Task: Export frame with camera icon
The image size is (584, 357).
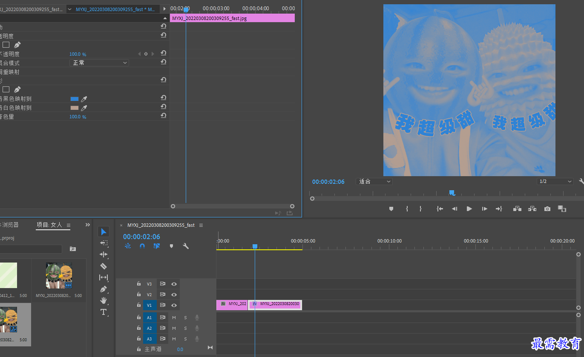Action: point(547,209)
